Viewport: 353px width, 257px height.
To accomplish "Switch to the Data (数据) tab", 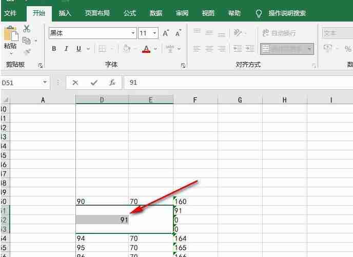I will (156, 13).
